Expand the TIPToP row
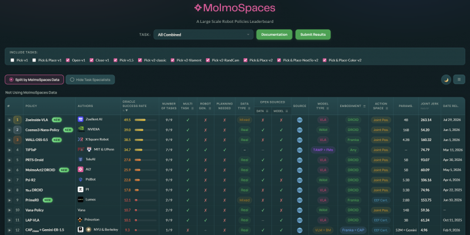 9,150
